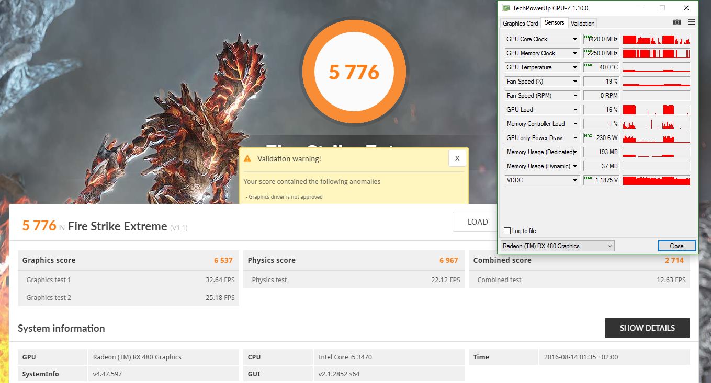Image resolution: width=711 pixels, height=383 pixels.
Task: Click the Intel Core i5 3470 CPU entry
Action: [x=345, y=357]
